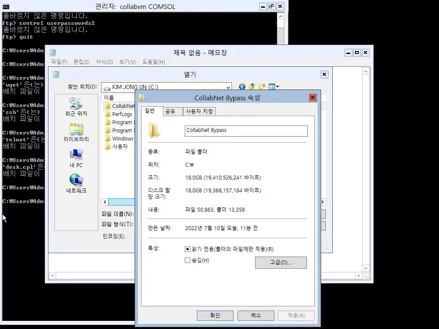Screen dimensions: 439x329
Task: Click the 취소 button
Action: click(256, 316)
